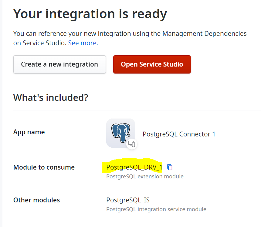Click the copy icon beside PostgreSQL_DRV_1

click(170, 167)
